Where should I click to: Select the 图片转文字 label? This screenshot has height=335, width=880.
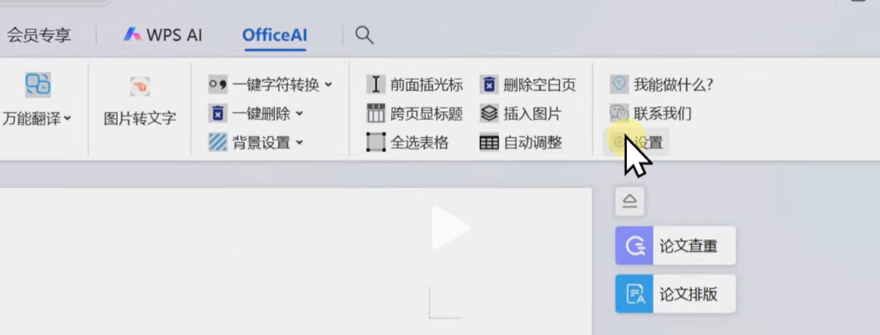[140, 118]
